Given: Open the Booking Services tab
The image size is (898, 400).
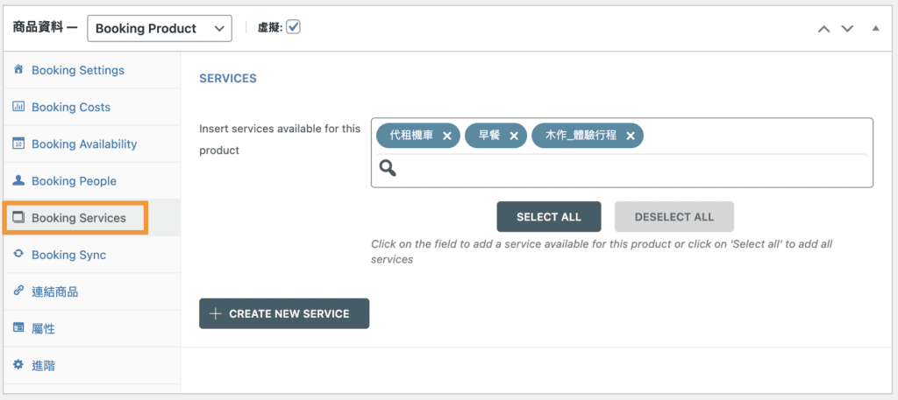Looking at the screenshot, I should pyautogui.click(x=78, y=218).
